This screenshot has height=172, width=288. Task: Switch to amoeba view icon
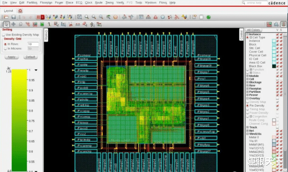pos(276,24)
